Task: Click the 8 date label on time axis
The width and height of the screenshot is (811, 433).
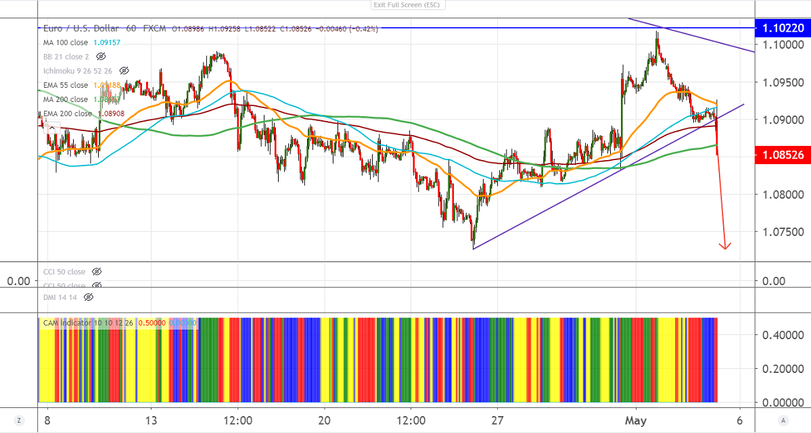Action: (47, 420)
